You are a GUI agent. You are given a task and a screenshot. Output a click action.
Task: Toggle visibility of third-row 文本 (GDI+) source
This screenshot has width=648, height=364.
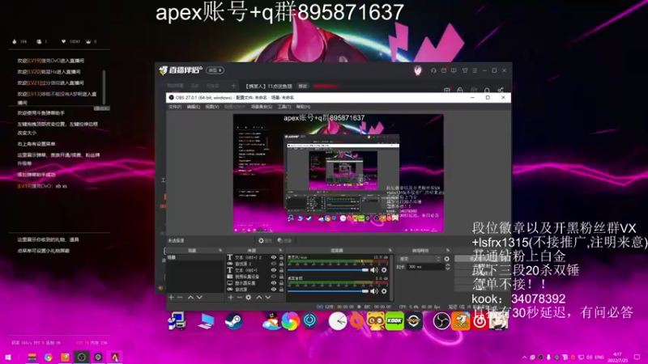click(274, 270)
